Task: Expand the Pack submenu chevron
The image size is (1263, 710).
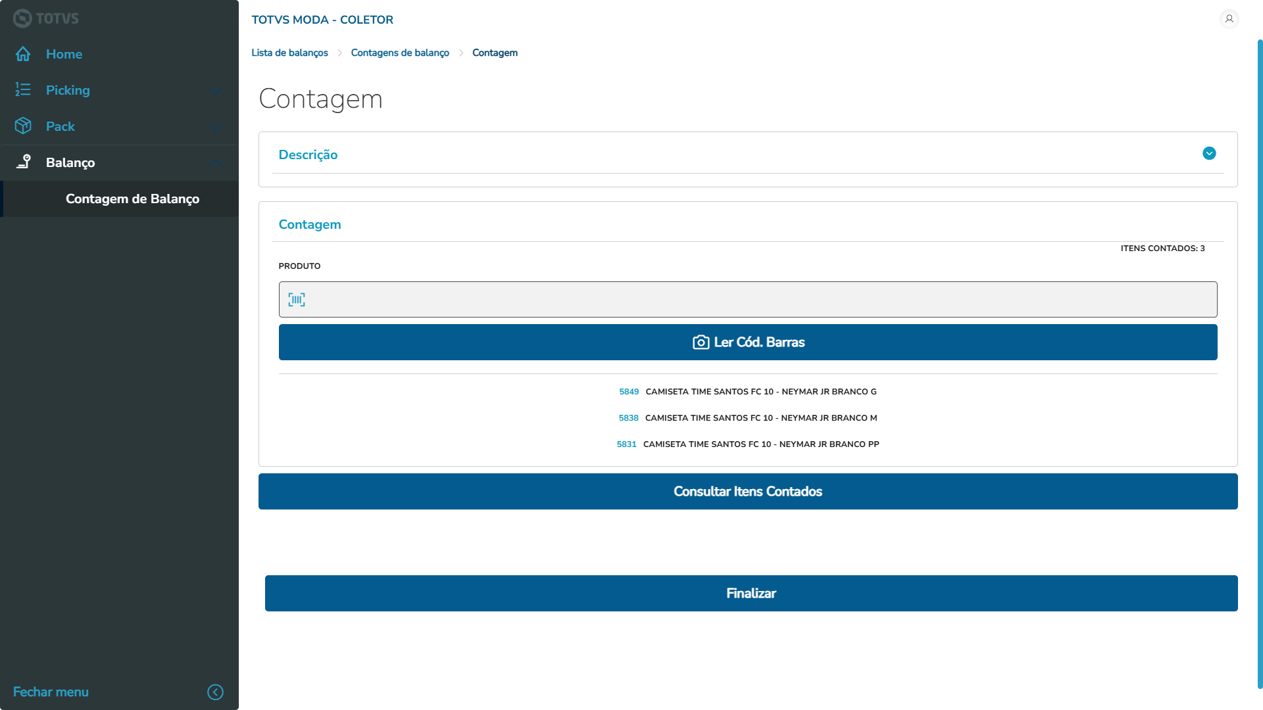Action: (x=216, y=127)
